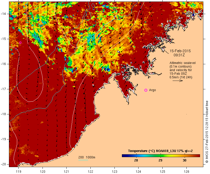Click the '15-Feb-2015' date text

tap(180, 51)
